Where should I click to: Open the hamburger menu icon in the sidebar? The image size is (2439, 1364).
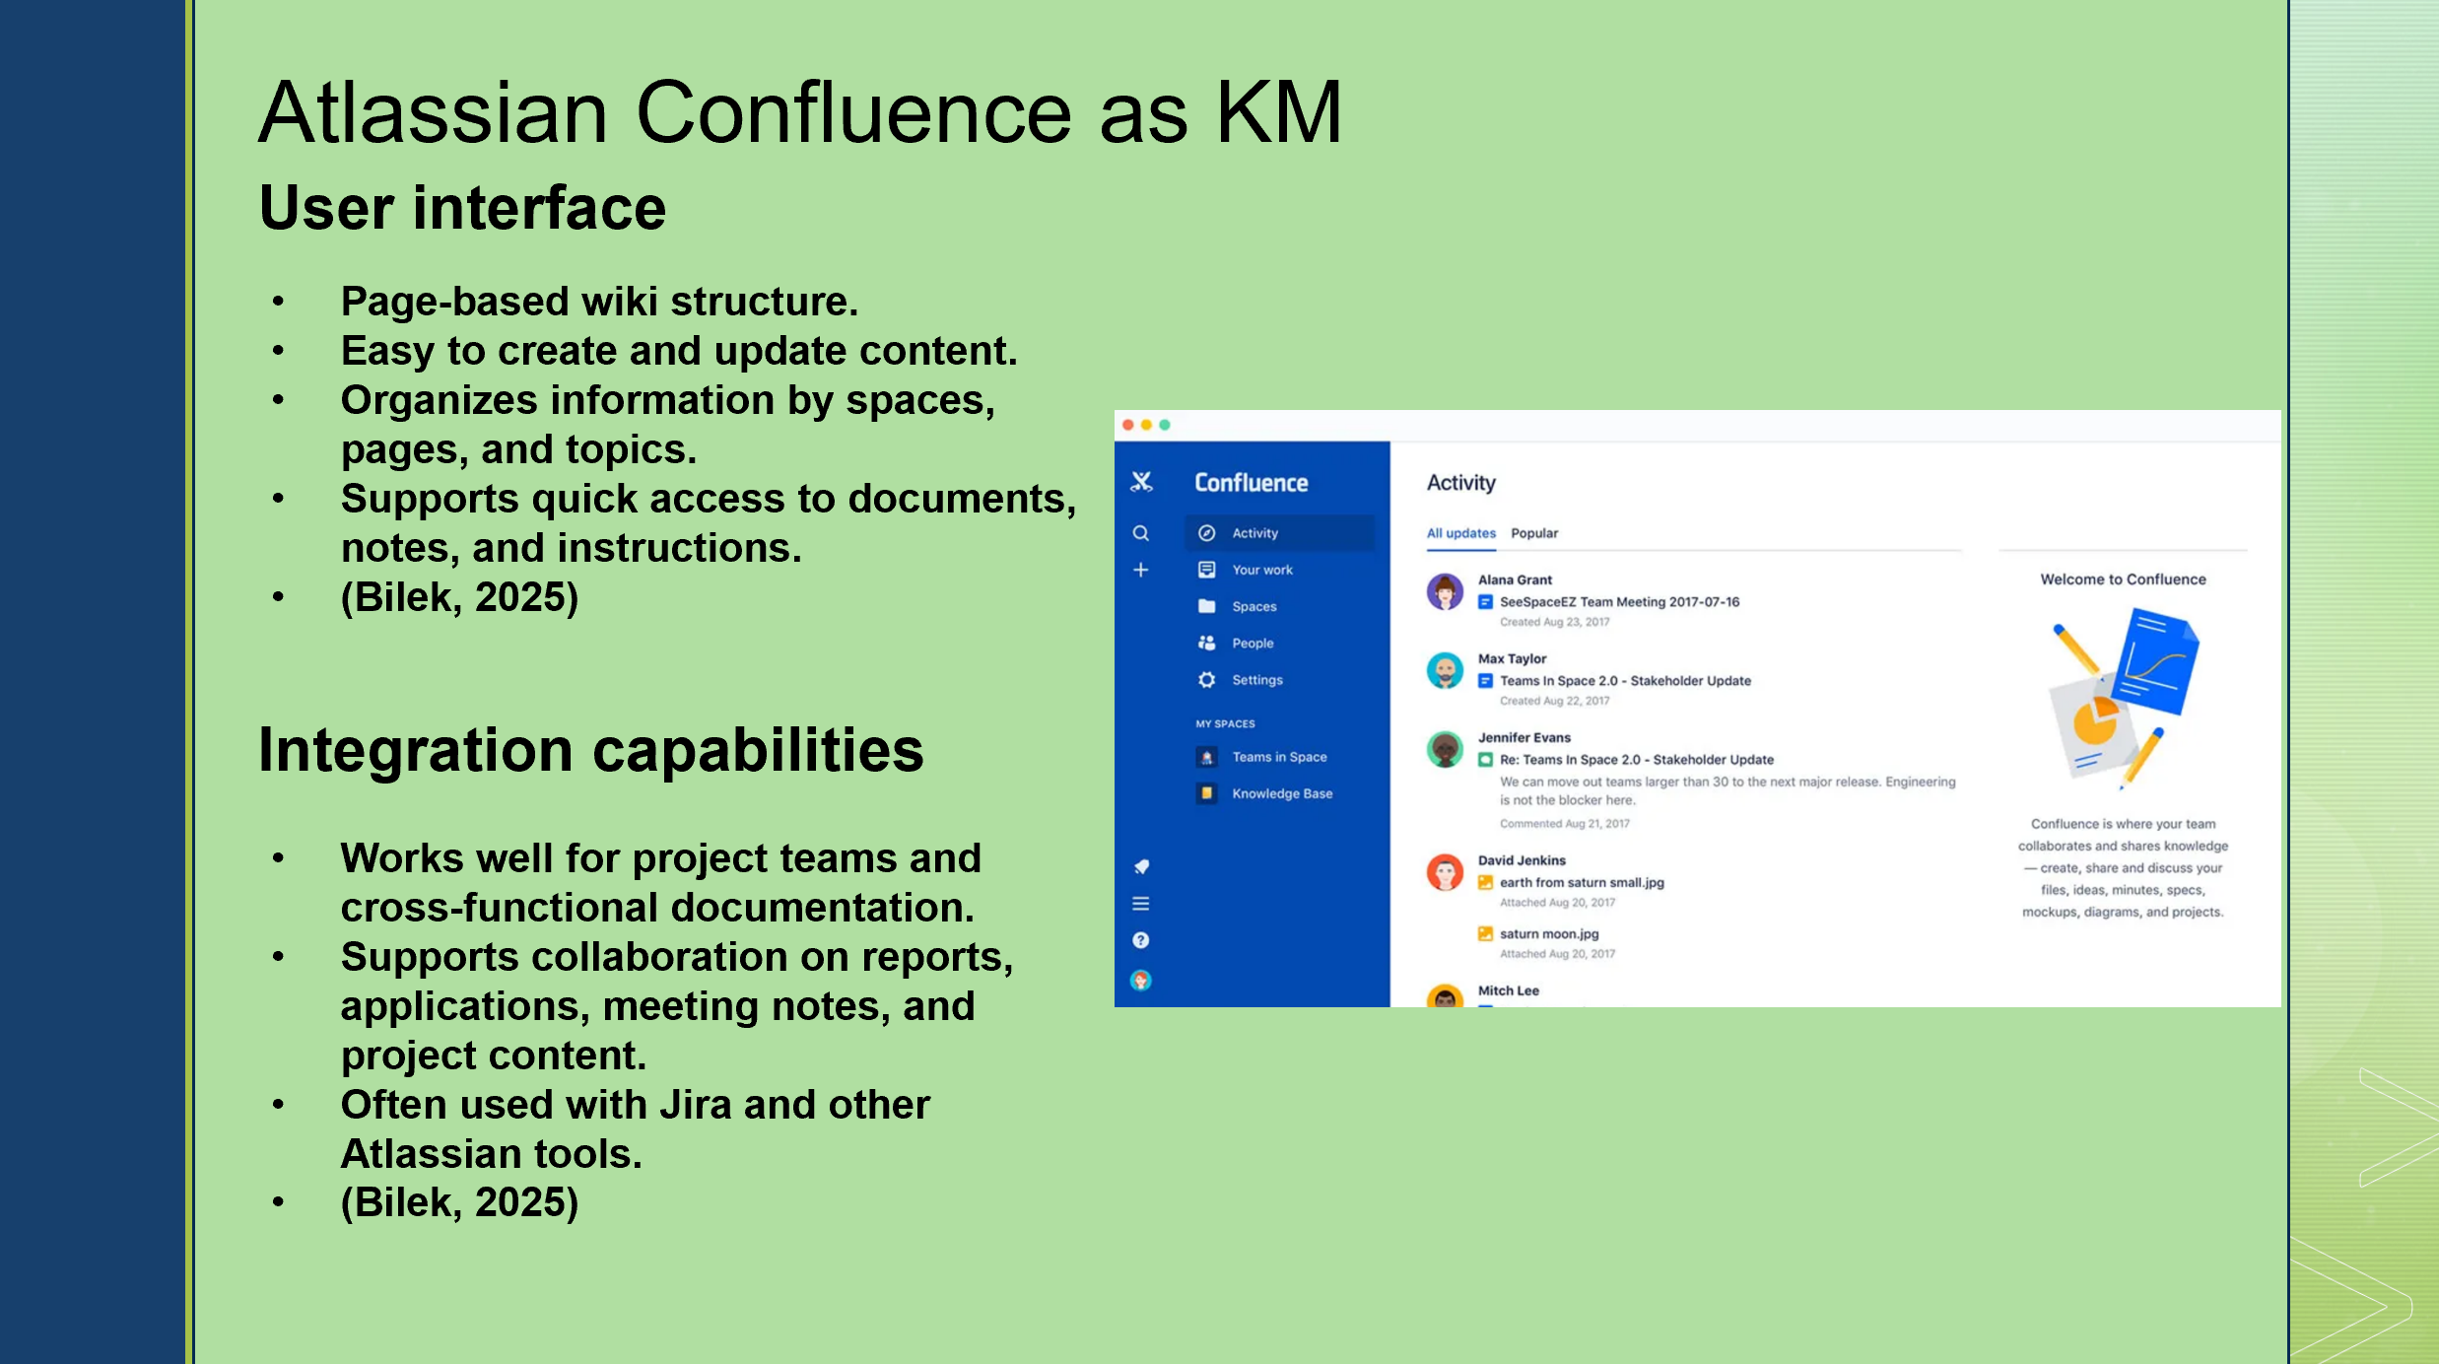1141,904
